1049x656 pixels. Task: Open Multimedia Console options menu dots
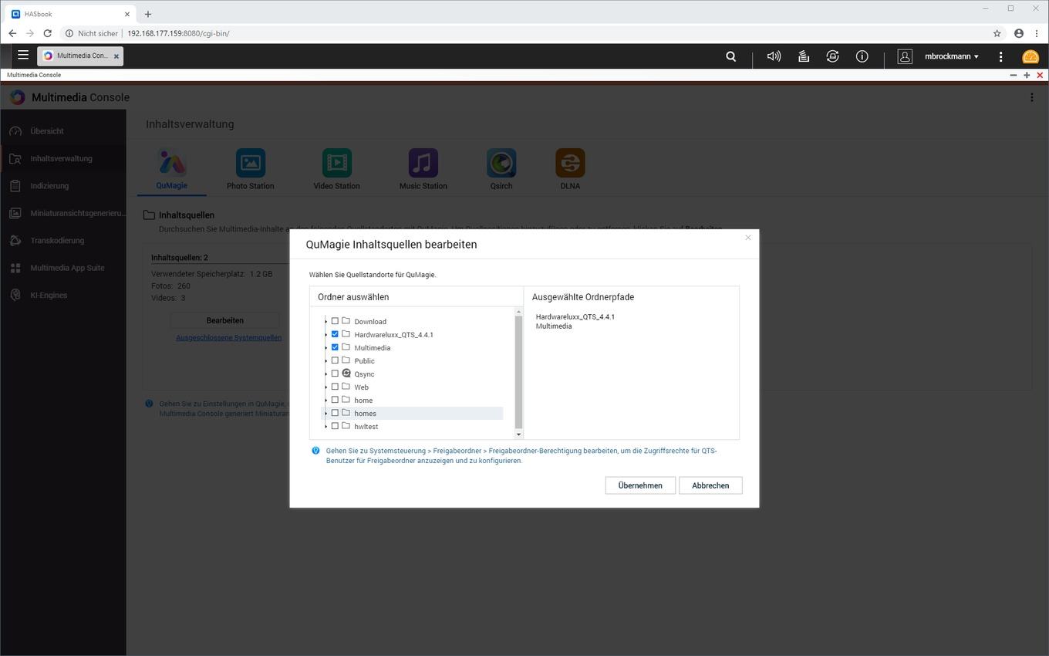(x=1031, y=97)
